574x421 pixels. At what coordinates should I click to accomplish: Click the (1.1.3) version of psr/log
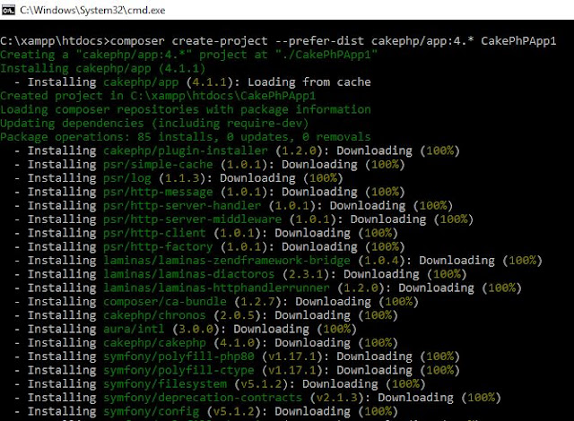(182, 178)
